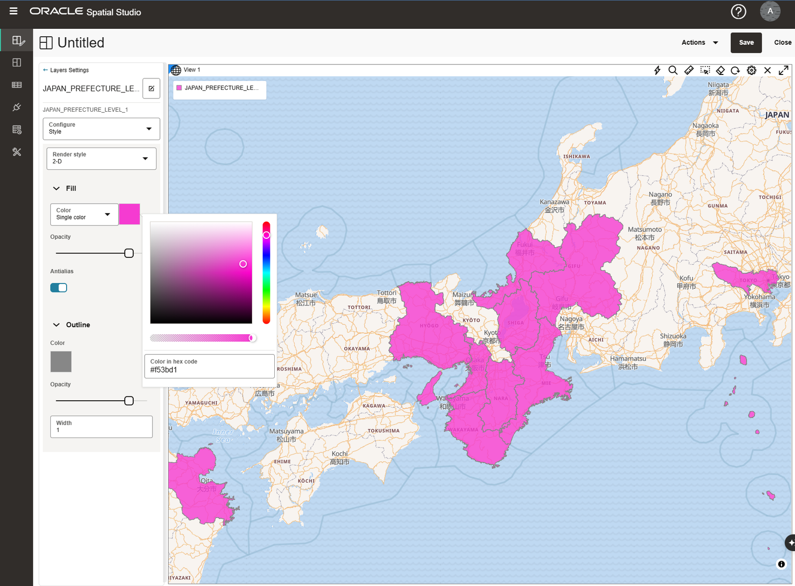Collapse the Fill section
Screen dimensions: 795x586
56,188
